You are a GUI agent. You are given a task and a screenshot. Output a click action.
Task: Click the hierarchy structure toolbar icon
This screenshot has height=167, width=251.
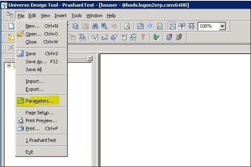click(x=82, y=37)
